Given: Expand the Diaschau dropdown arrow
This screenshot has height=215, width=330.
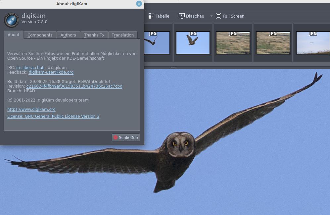Looking at the screenshot, I should tap(211, 16).
